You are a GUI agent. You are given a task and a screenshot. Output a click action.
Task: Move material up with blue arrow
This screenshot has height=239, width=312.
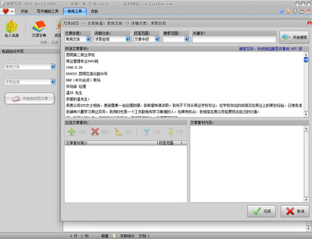pyautogui.click(x=147, y=132)
